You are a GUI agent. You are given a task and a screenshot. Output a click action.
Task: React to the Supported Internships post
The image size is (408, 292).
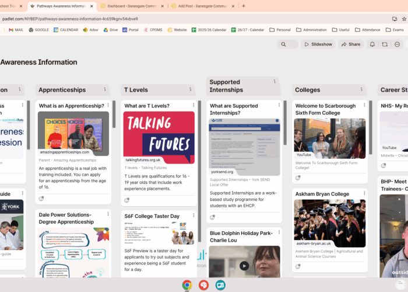[x=213, y=217]
